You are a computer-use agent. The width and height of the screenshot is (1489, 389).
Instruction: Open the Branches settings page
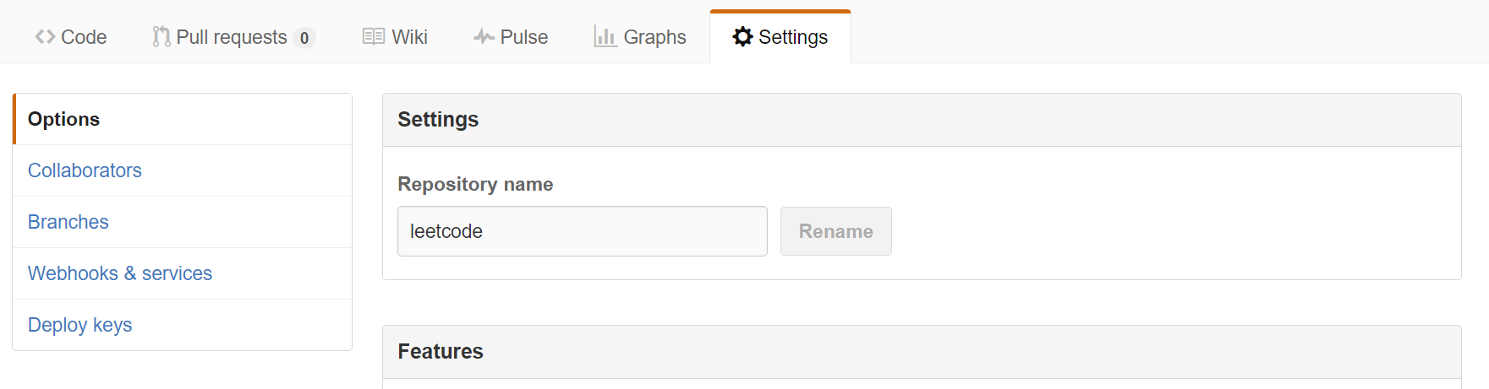point(183,222)
